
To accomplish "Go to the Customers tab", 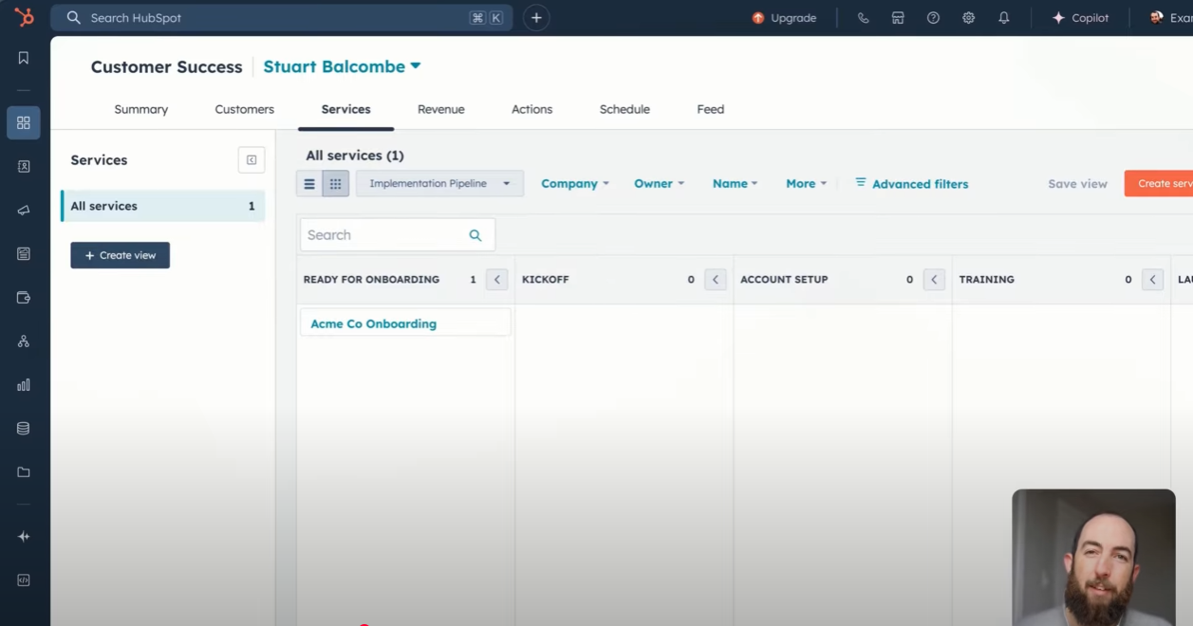I will pyautogui.click(x=245, y=109).
